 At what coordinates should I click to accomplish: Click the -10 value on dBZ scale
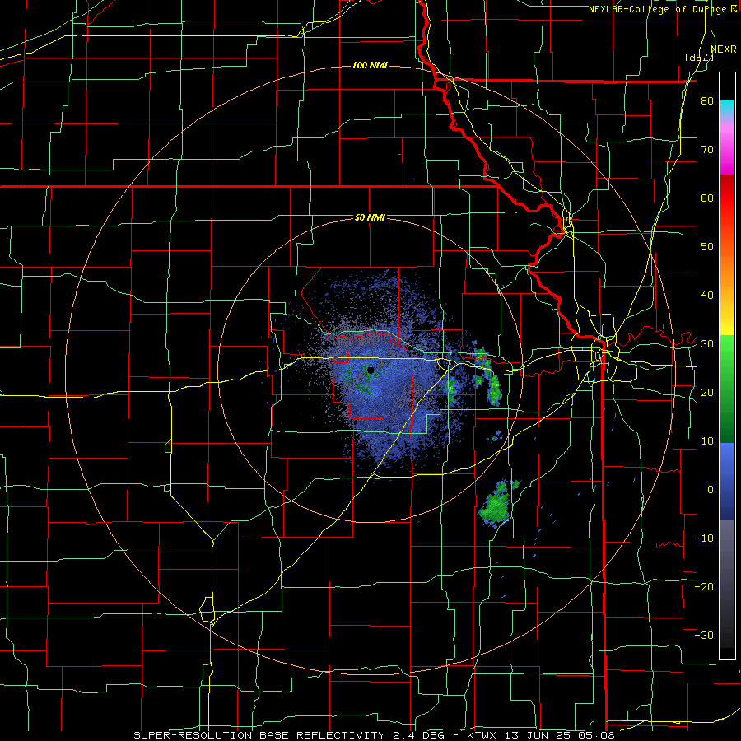click(x=704, y=538)
